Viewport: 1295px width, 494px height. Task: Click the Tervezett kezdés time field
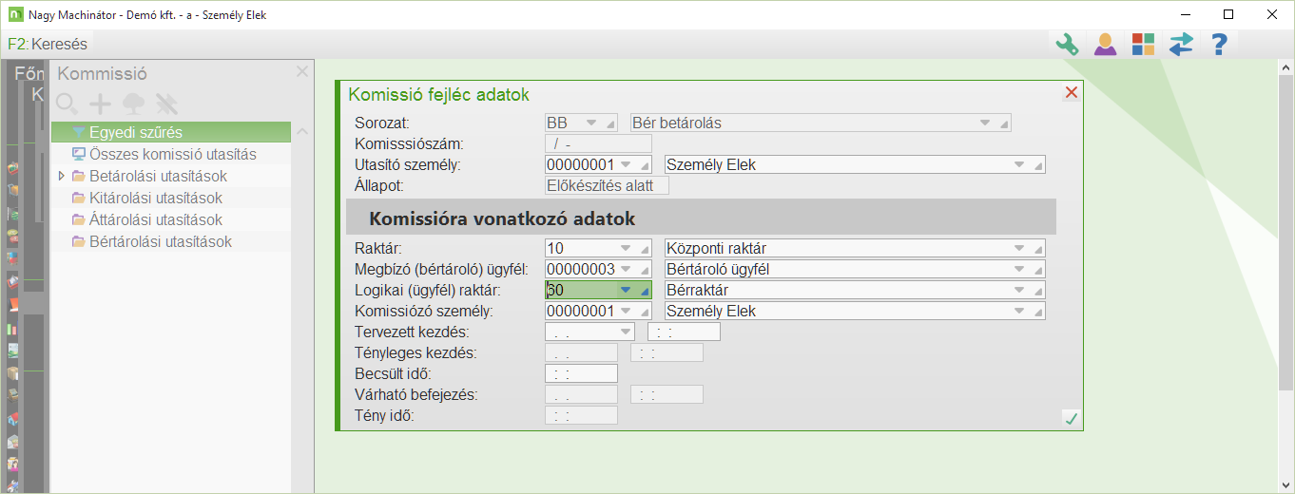coord(684,332)
